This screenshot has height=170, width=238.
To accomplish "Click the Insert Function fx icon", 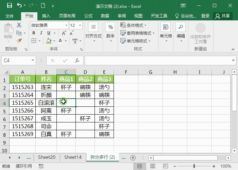I will pyautogui.click(x=77, y=61).
